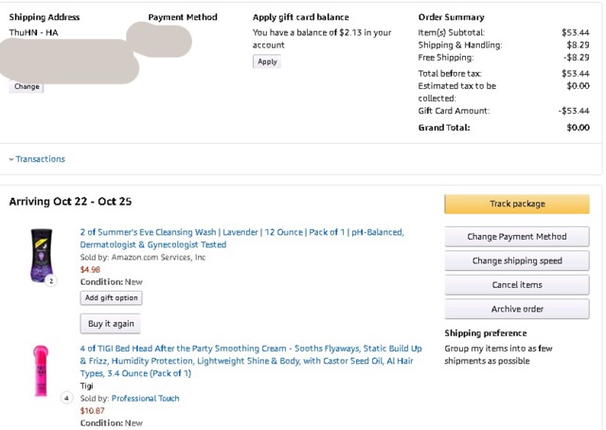The width and height of the screenshot is (606, 430).
Task: Click the Transactions chevron arrow
Action: (11, 159)
